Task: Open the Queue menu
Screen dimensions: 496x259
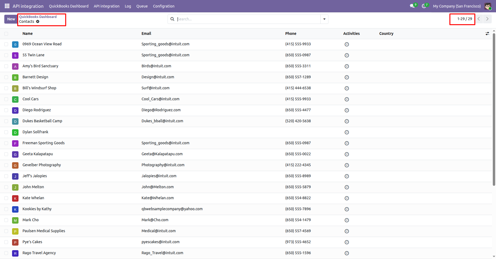Action: point(142,6)
